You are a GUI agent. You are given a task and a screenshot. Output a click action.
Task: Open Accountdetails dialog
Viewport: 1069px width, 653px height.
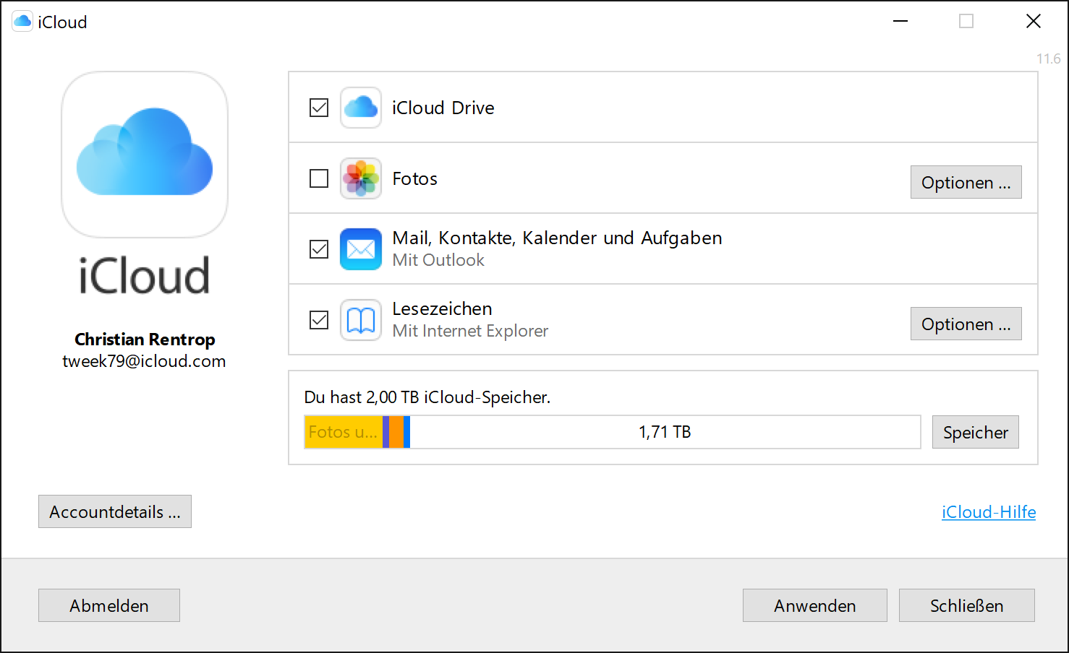[x=115, y=511]
